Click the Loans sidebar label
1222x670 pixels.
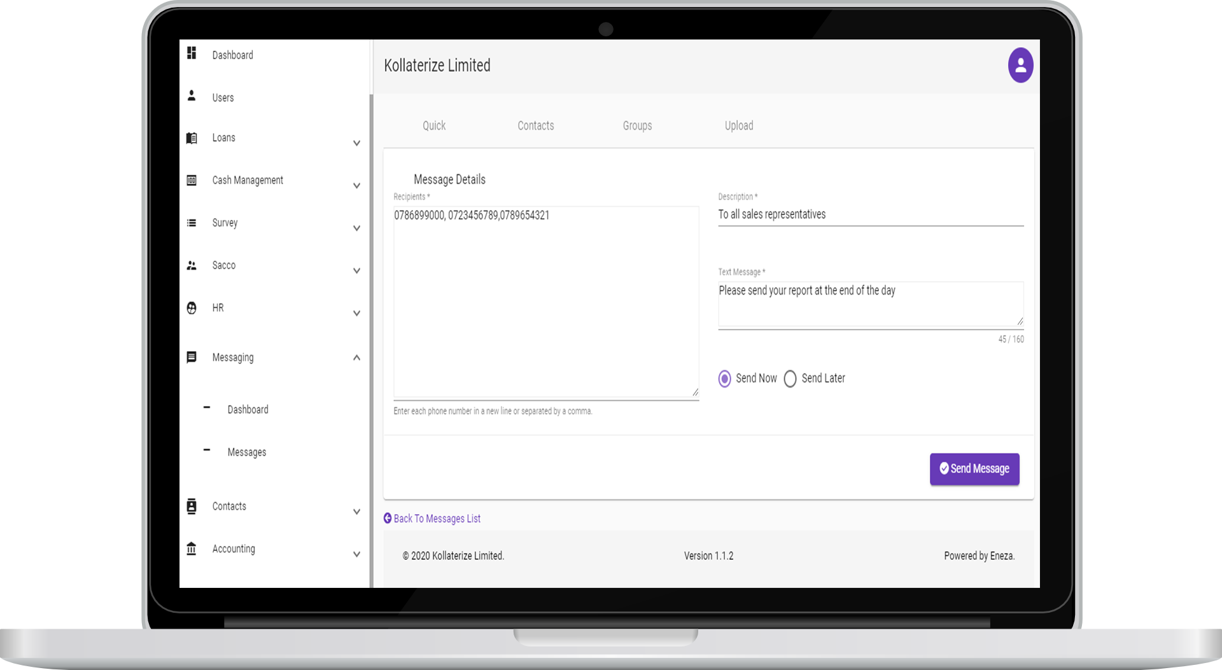pos(223,138)
